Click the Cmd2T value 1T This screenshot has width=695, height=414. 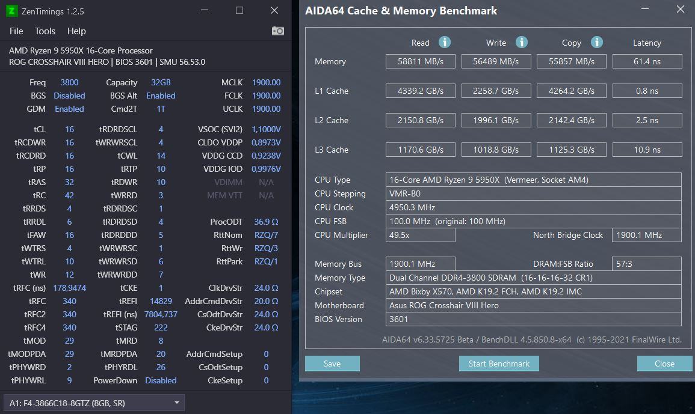[161, 109]
